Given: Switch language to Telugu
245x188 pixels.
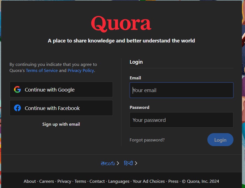Looking at the screenshot, I should pyautogui.click(x=108, y=163).
